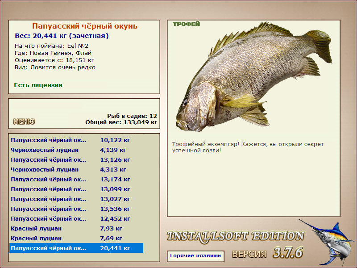Screen dimensions: 357x268
Task: Click the Трофейный экземпляр message text
Action: coord(248,147)
